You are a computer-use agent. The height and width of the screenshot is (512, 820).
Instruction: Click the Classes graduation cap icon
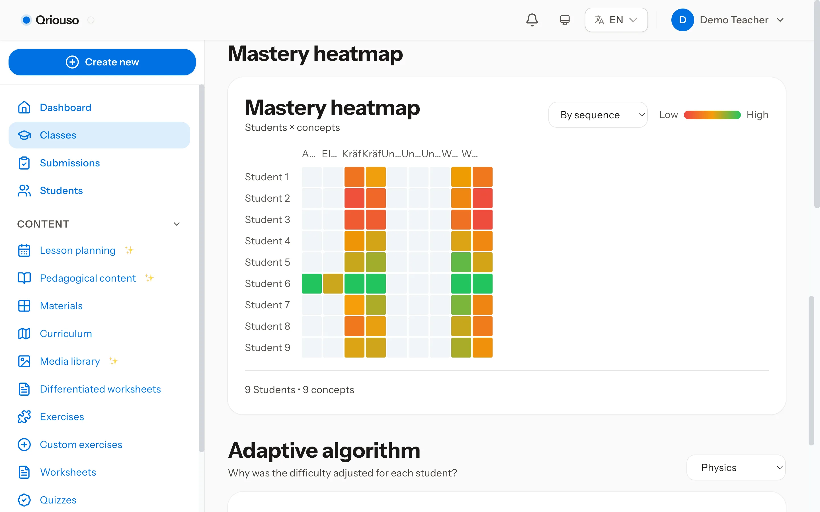(x=24, y=135)
